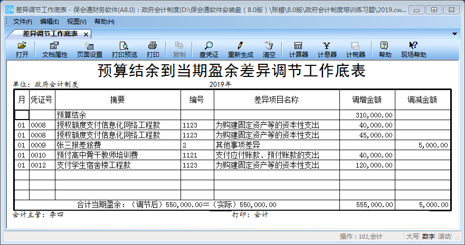Image resolution: width=465 pixels, height=245 pixels.
Task: Launch 打印预览 print preview
Action: 125,50
